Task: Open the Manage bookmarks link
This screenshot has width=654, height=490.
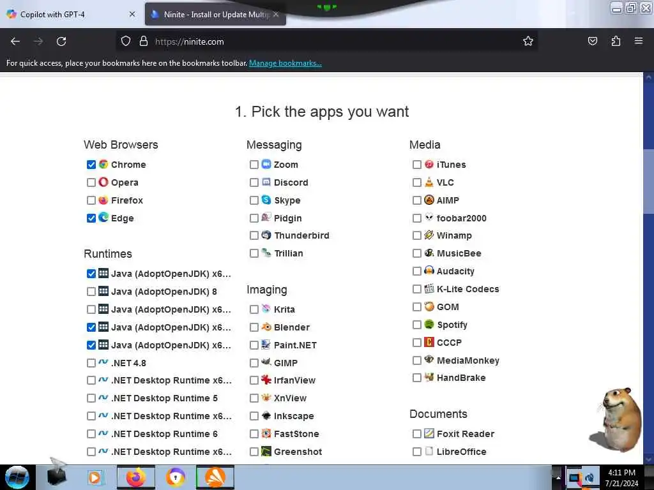Action: point(285,63)
